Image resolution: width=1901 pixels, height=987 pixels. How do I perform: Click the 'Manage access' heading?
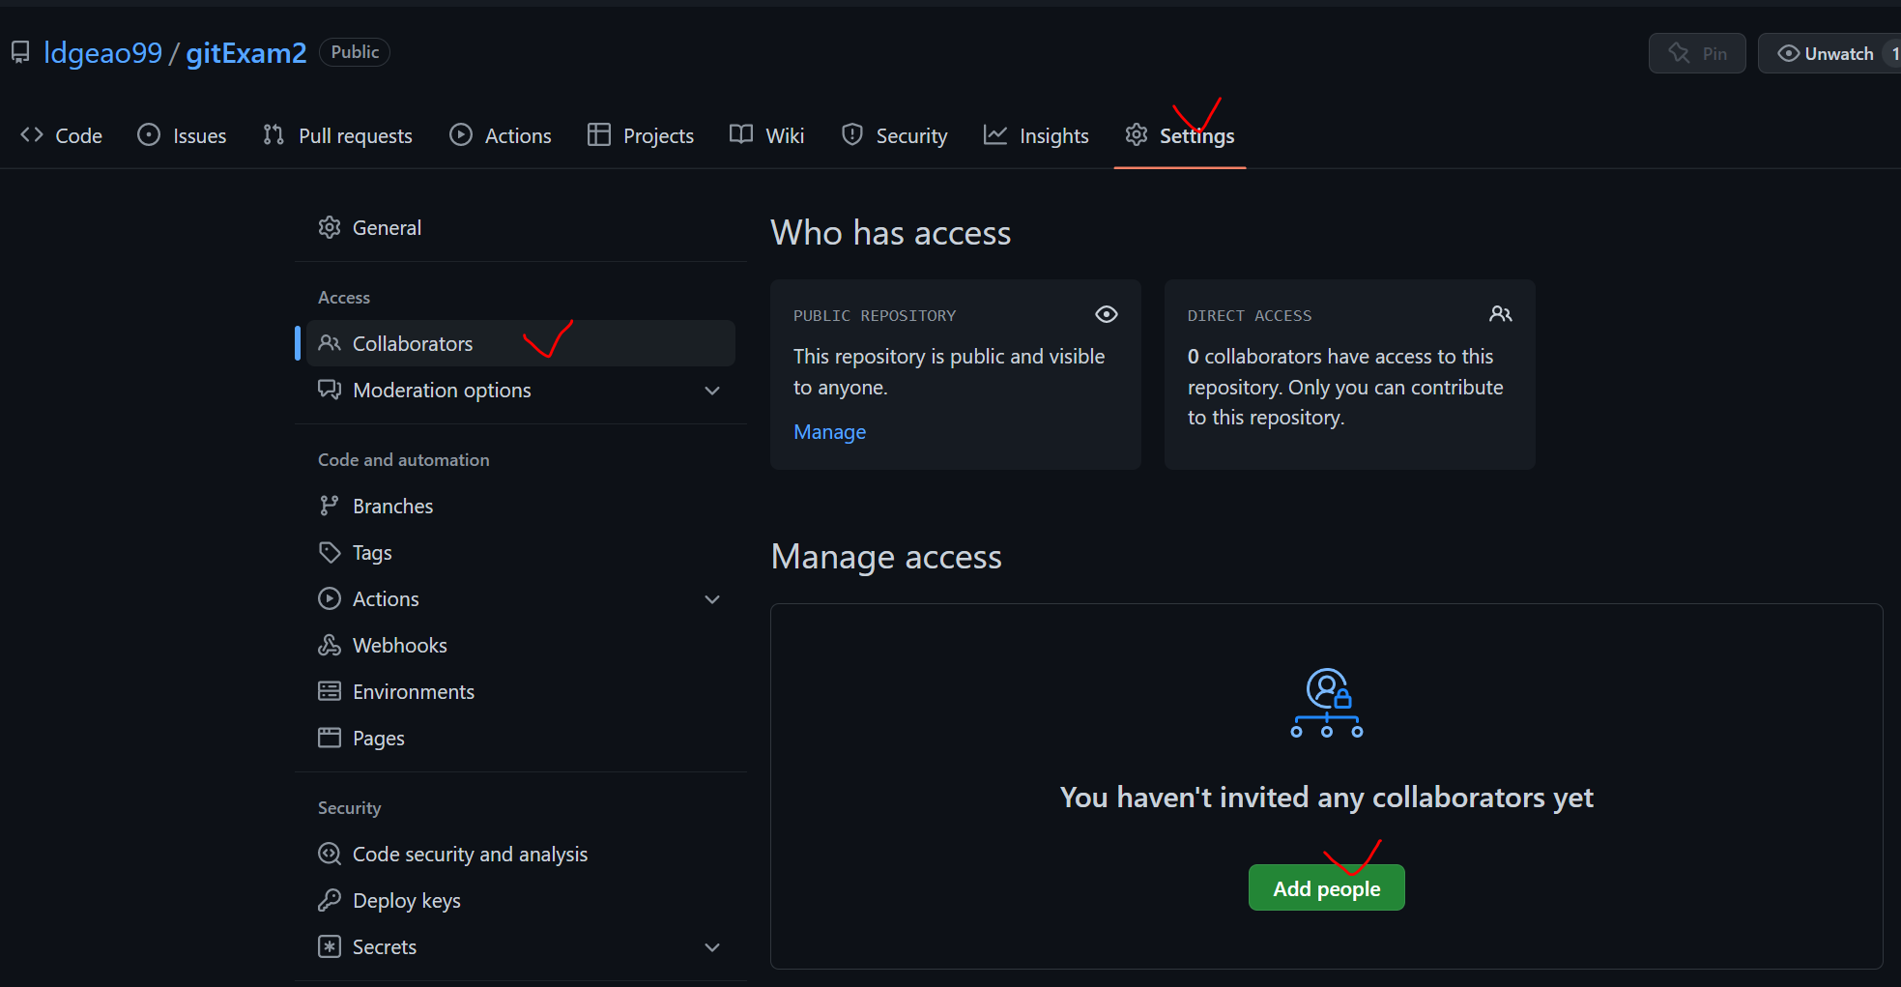point(886,557)
